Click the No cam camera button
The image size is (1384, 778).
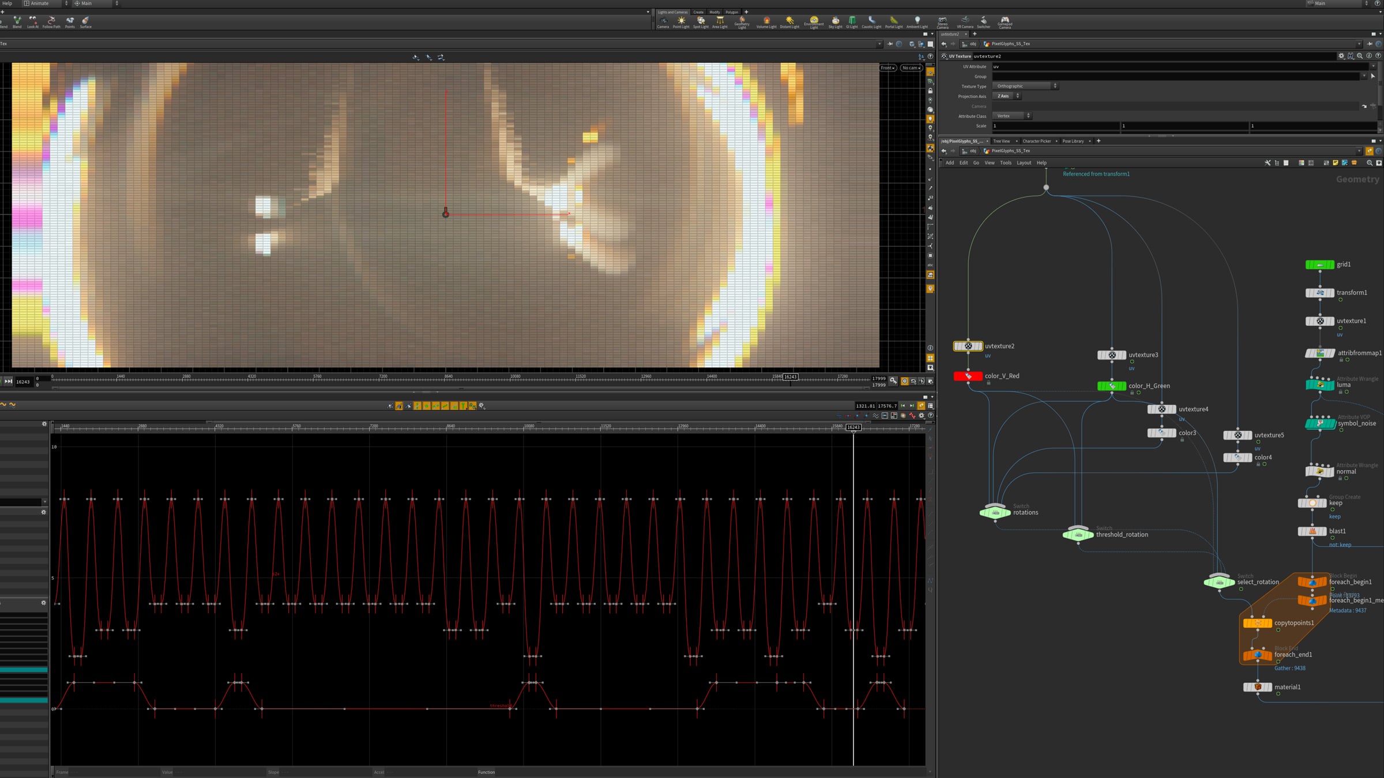pos(911,68)
